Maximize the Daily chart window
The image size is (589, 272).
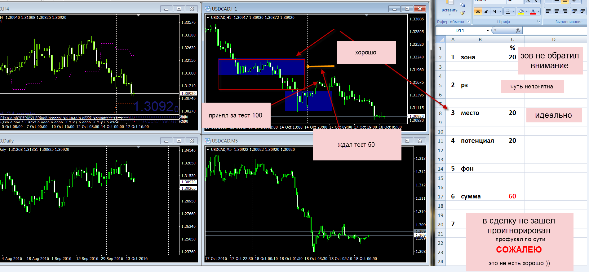tap(179, 141)
